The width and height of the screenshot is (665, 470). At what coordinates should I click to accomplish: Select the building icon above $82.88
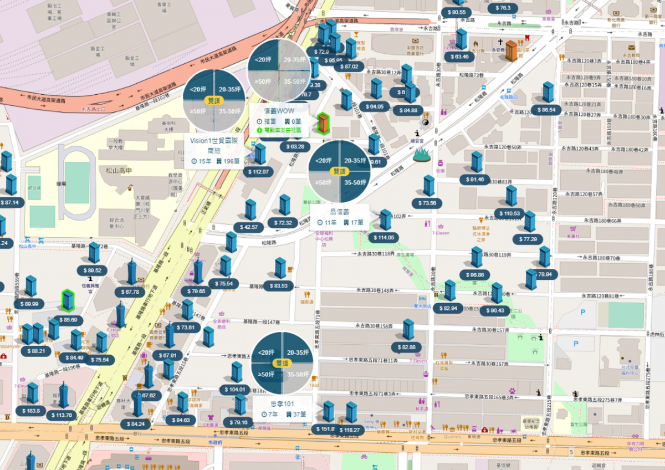point(408,329)
